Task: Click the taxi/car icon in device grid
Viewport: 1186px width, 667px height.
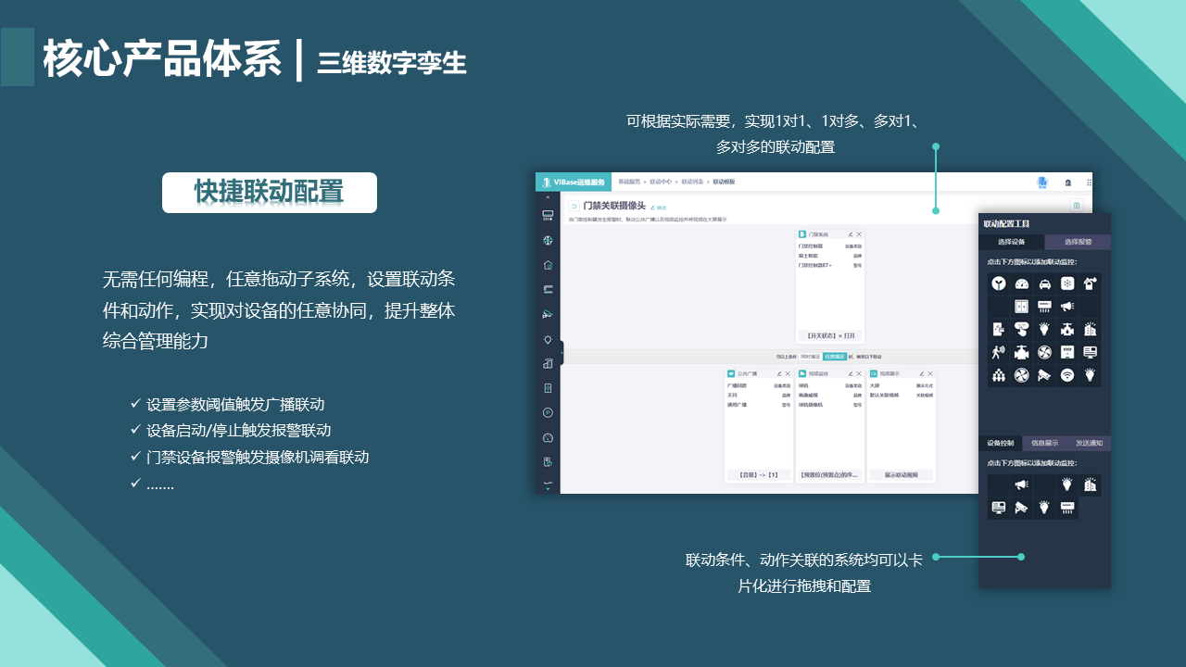Action: (1044, 284)
